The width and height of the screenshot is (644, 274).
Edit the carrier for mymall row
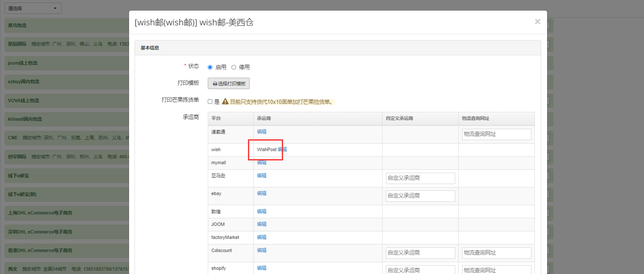point(261,163)
